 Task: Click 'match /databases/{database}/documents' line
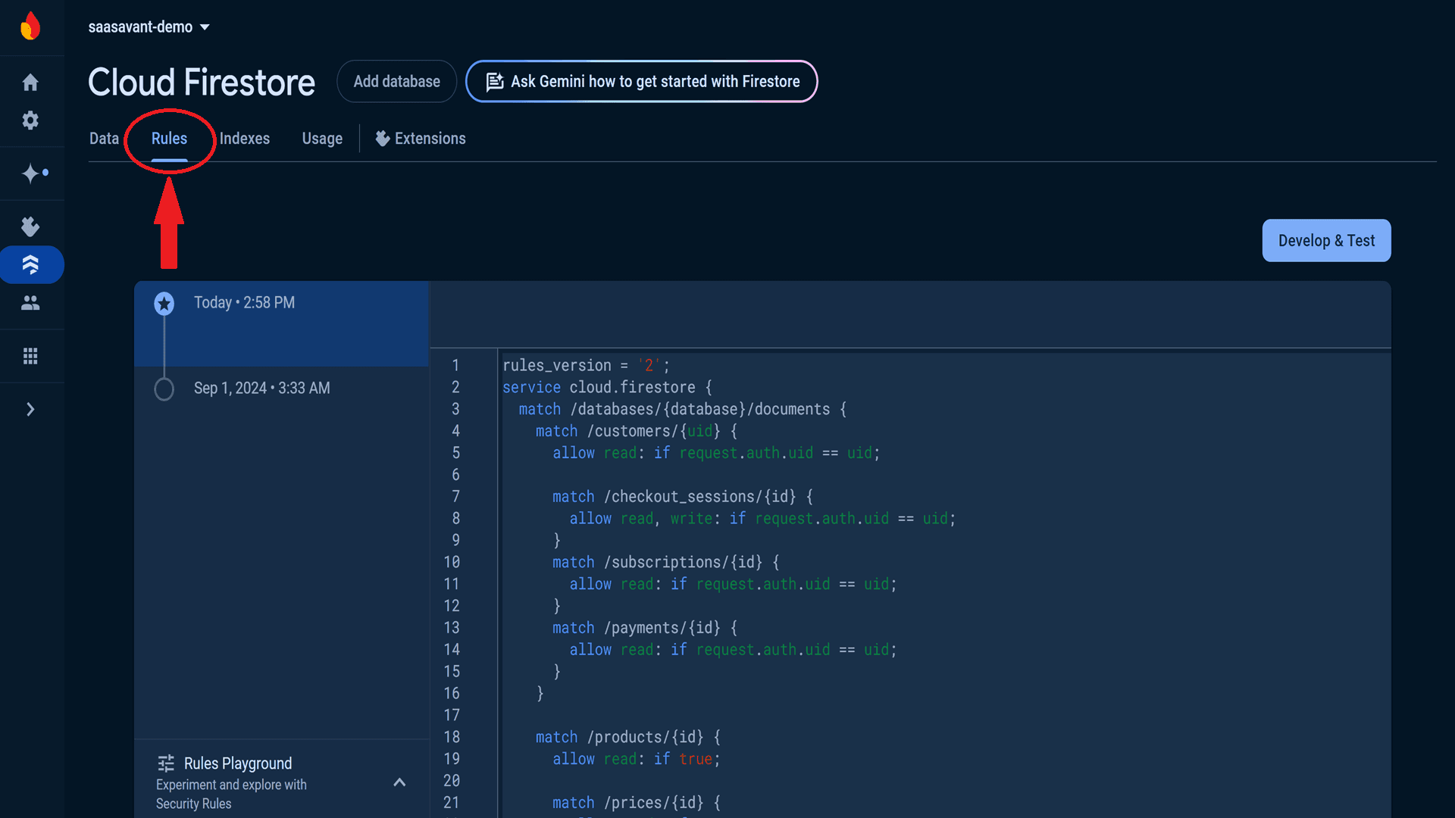coord(683,409)
